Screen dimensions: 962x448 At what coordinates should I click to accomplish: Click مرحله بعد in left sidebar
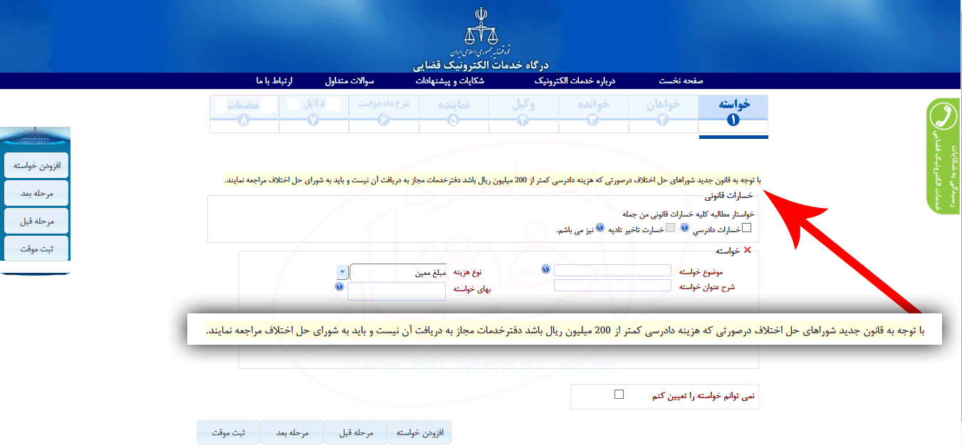(36, 193)
